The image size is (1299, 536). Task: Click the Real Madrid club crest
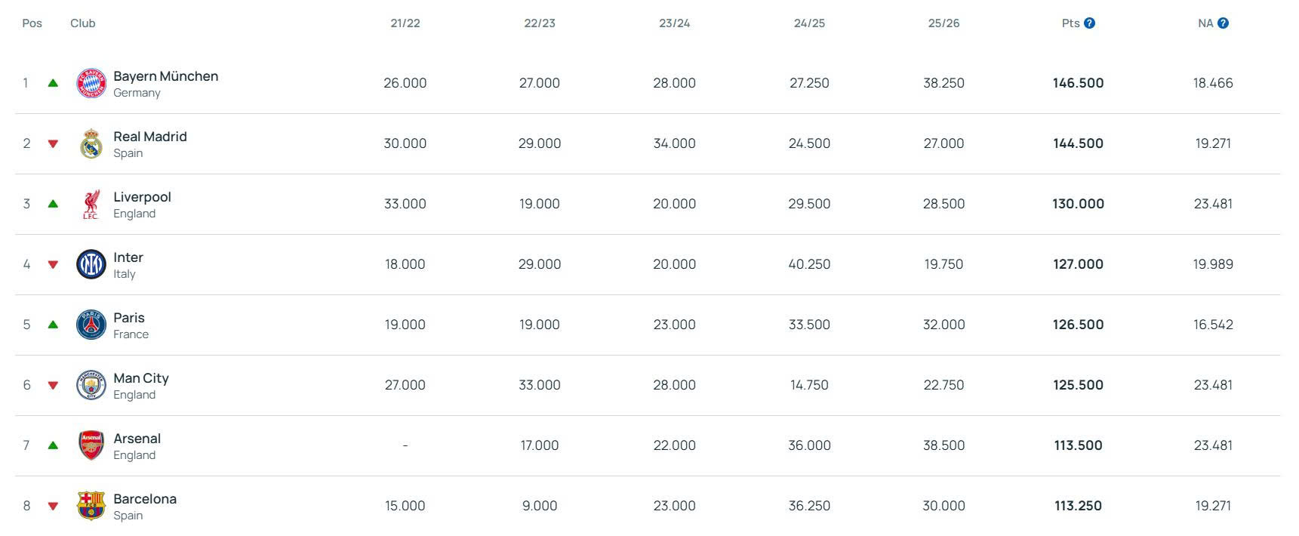coord(91,143)
